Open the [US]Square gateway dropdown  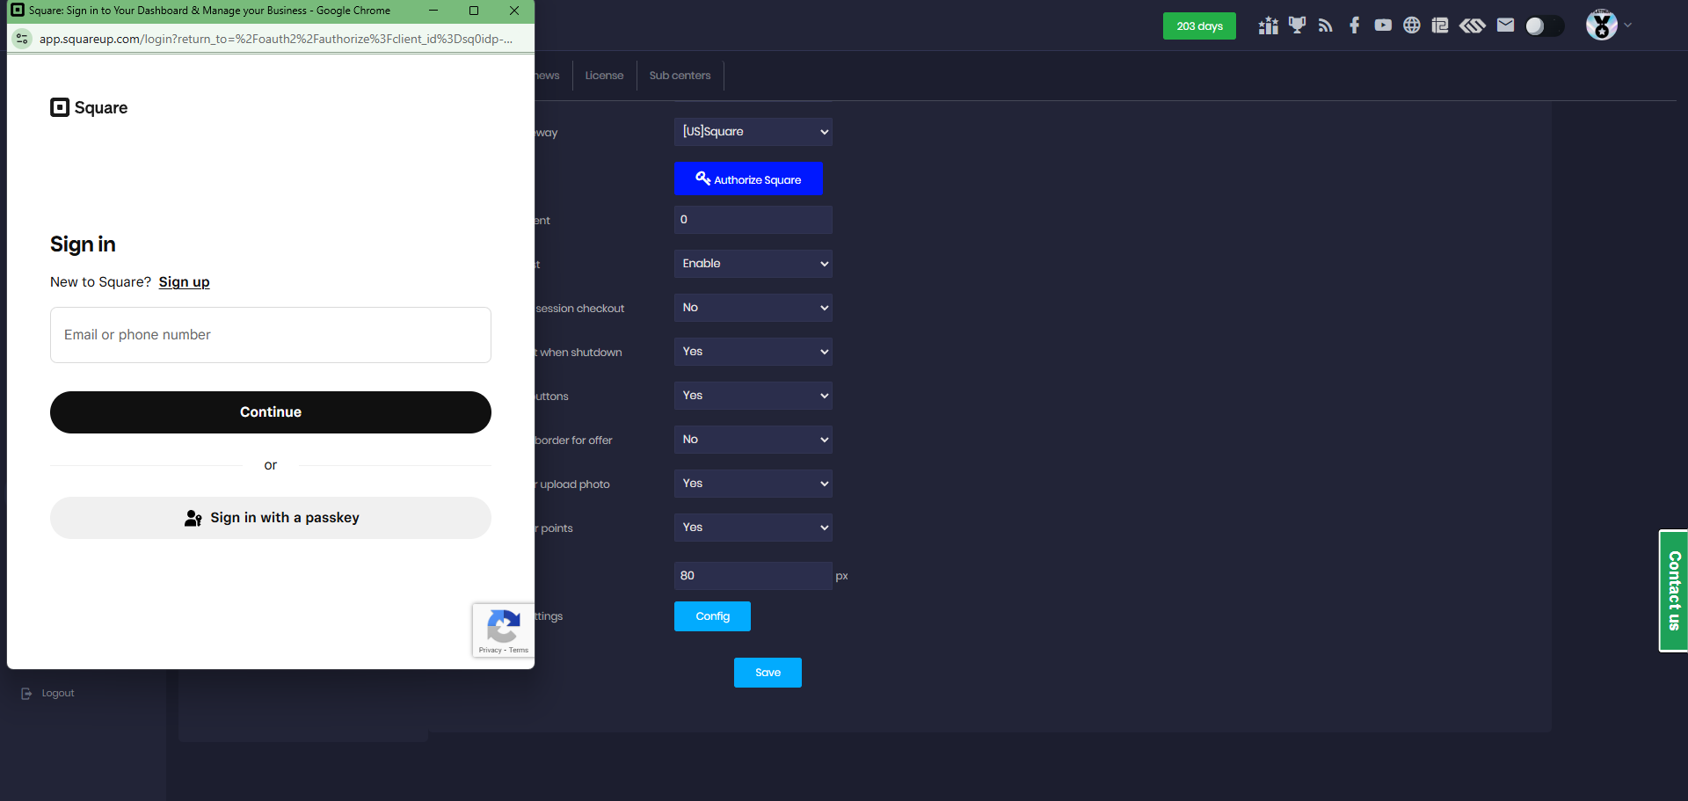753,132
